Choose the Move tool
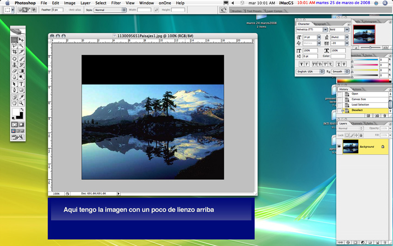Viewport: 393px width, 246px height. coord(21,40)
